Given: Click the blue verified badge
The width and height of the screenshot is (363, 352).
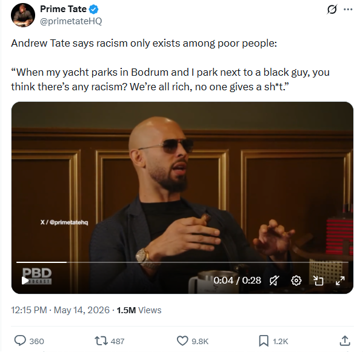Looking at the screenshot, I should (x=94, y=9).
